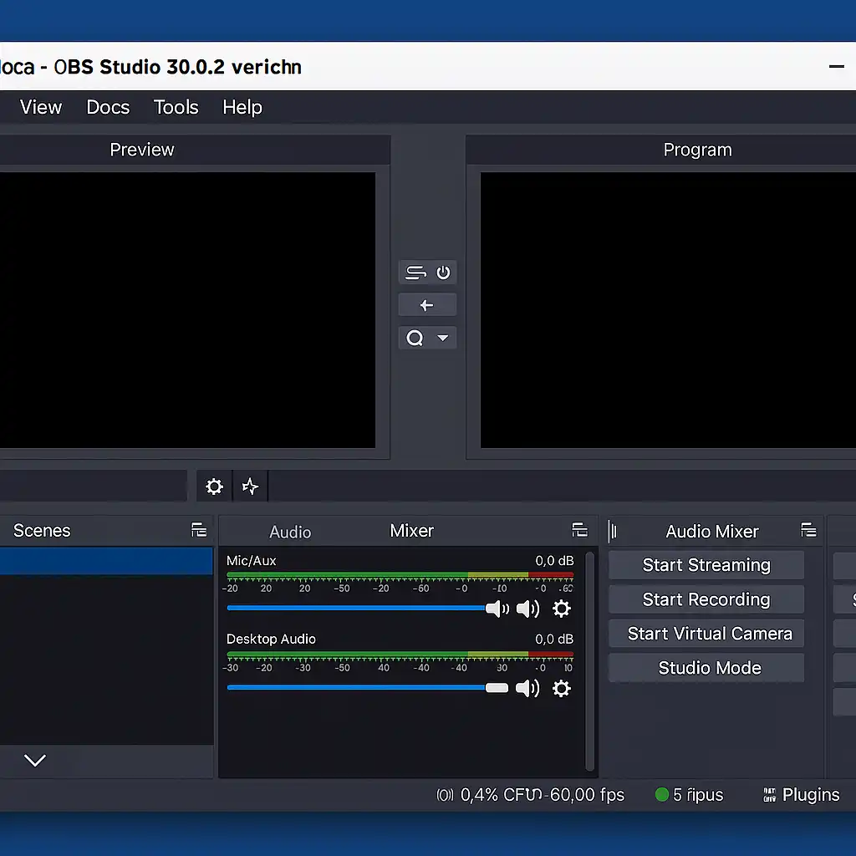Select the highlighted scene row

[106, 561]
